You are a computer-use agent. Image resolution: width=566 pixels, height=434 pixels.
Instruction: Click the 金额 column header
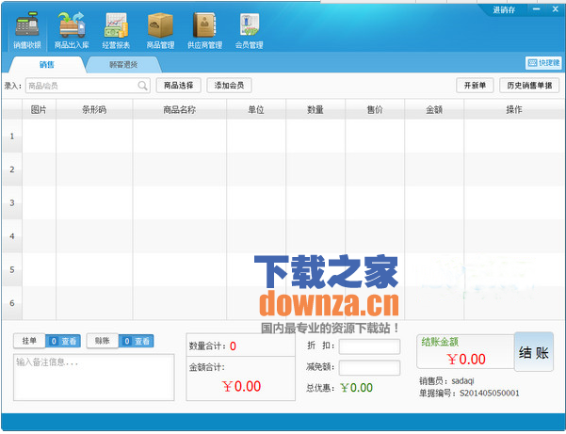(434, 109)
